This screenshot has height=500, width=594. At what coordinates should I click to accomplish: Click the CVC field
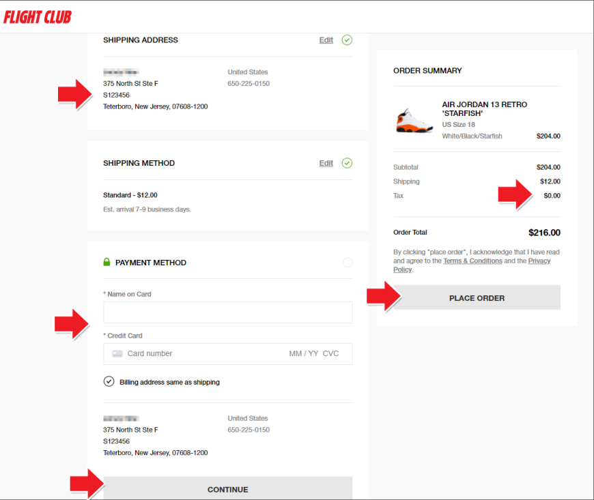330,353
